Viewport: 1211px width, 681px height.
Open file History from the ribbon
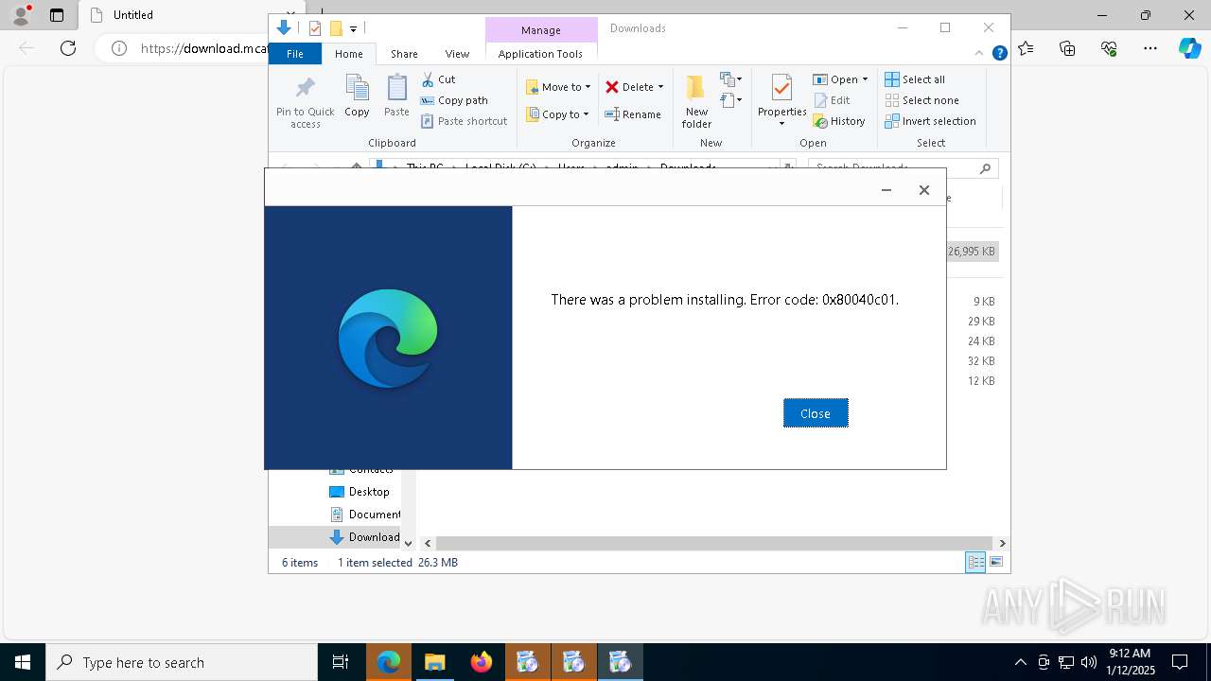pyautogui.click(x=839, y=121)
